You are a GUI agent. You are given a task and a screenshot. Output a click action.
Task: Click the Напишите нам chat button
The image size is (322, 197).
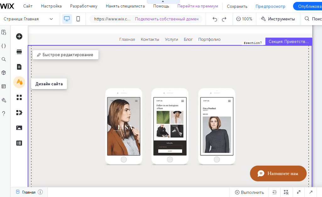pos(278,173)
